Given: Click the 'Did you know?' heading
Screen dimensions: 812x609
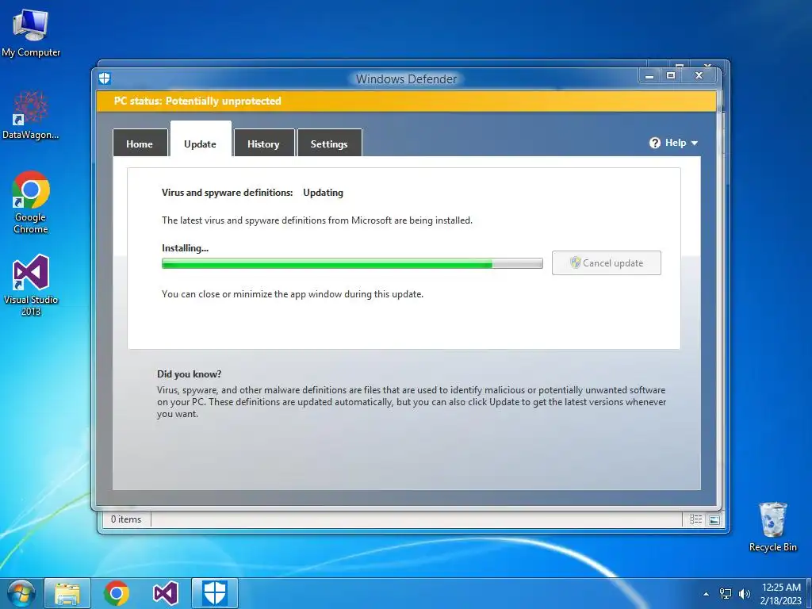Looking at the screenshot, I should [x=189, y=374].
